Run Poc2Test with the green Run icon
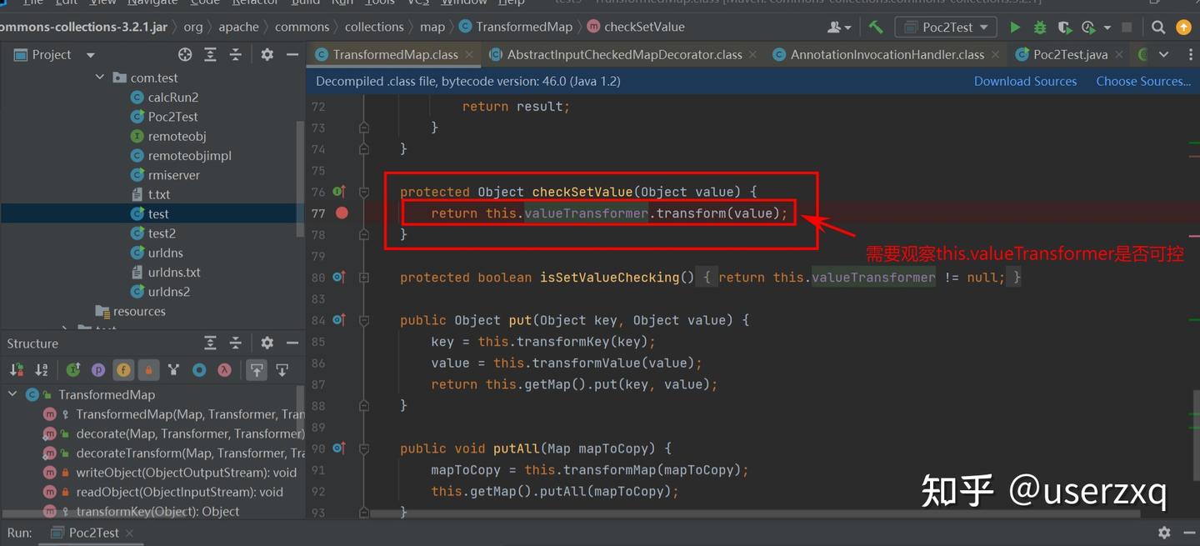 [x=1015, y=26]
